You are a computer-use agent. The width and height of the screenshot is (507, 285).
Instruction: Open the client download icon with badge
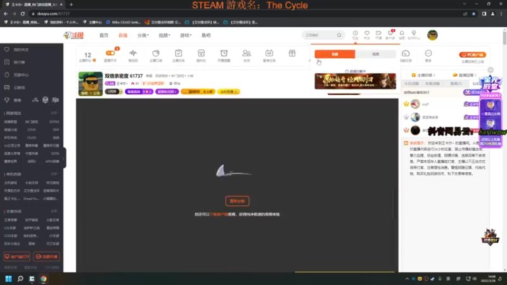click(x=390, y=35)
